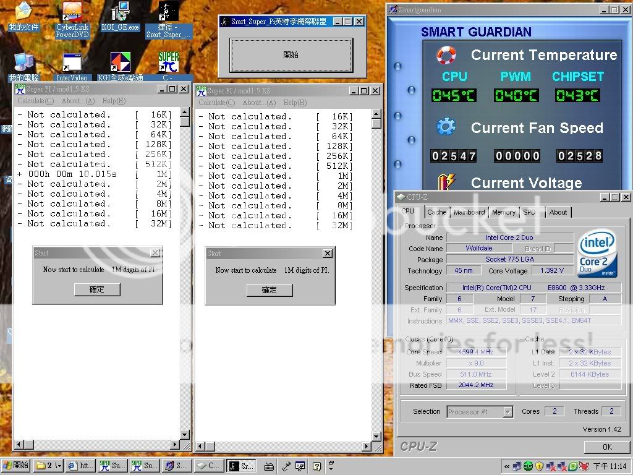Expand hidden system tray icons chevron
Screen dimensions: 633x475
coord(507,466)
